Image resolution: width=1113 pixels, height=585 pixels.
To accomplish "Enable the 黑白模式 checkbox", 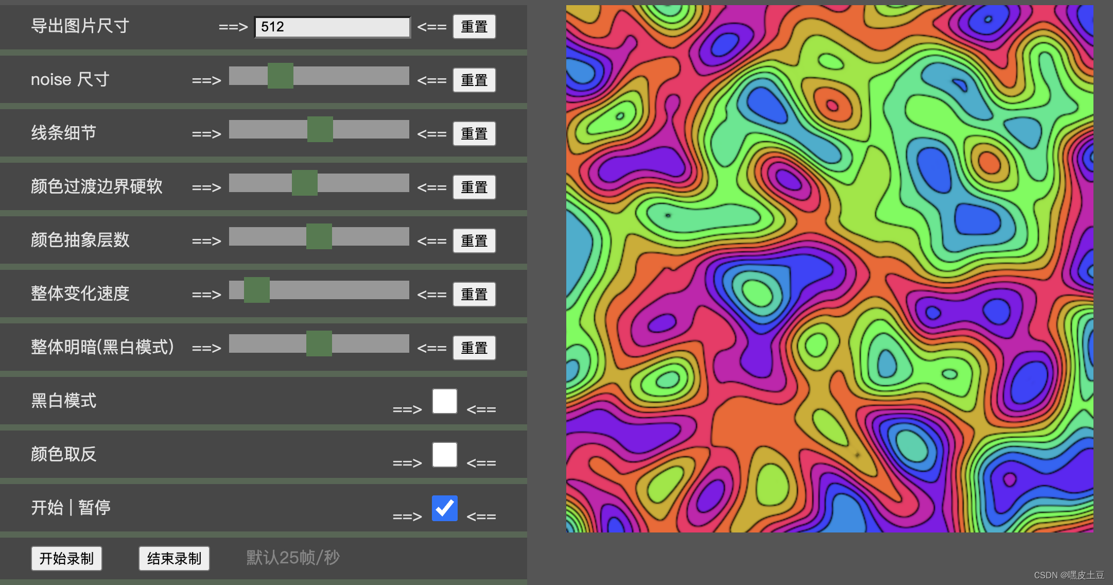I will tap(445, 401).
